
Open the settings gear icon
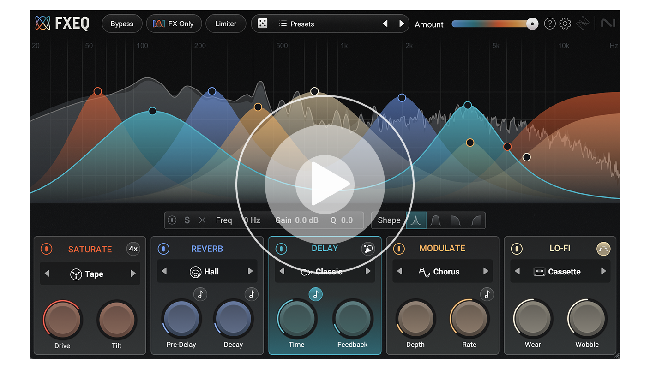point(565,24)
